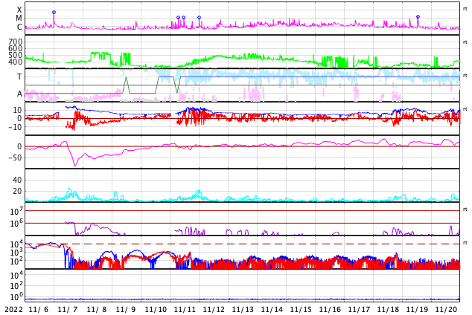This screenshot has height=315, width=472.
Task: Select the 11/12 date label
Action: (x=214, y=309)
